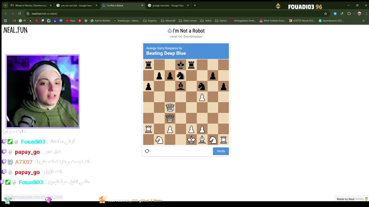Click the NEAL.FUN logo
This screenshot has width=369, height=207.
click(x=16, y=30)
